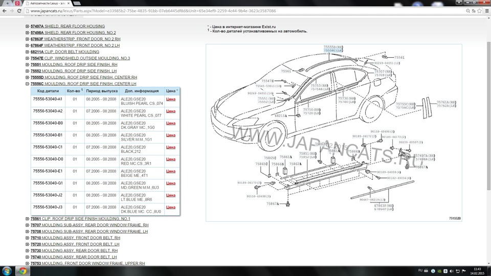This screenshot has width=491, height=276.
Task: Expand 75551 Moulding Roof Drip Side RH
Action: click(27, 64)
